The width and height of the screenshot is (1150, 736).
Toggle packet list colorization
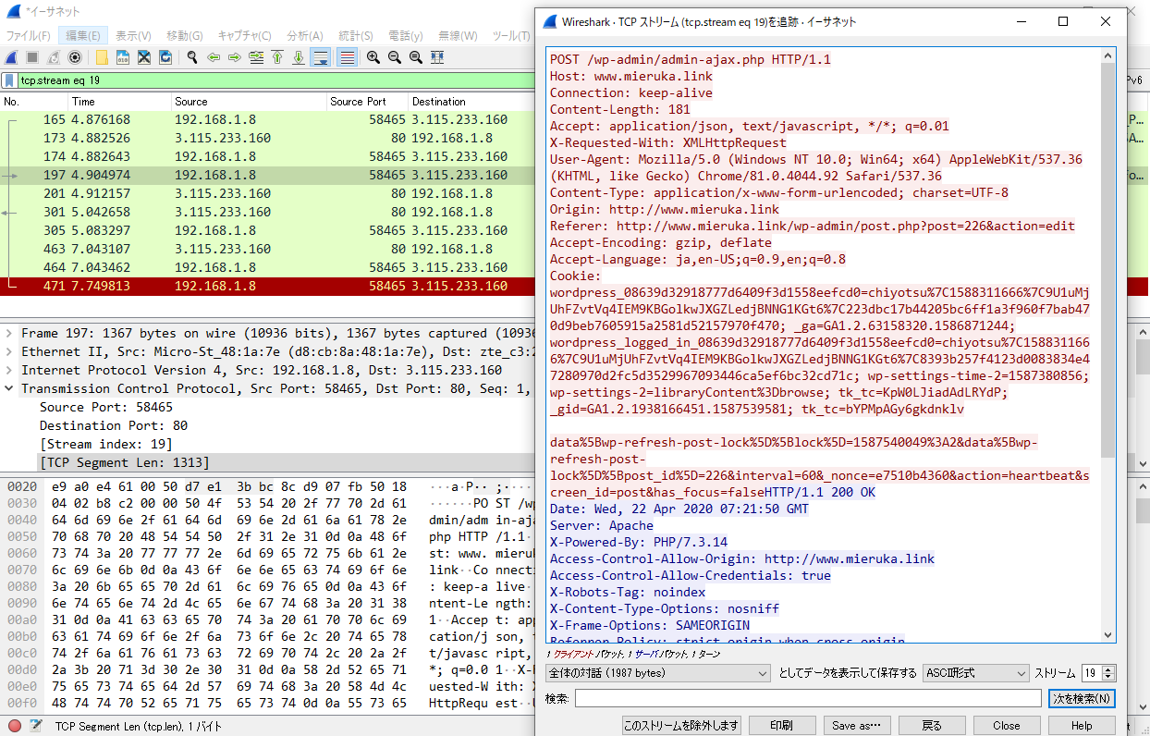[x=347, y=57]
